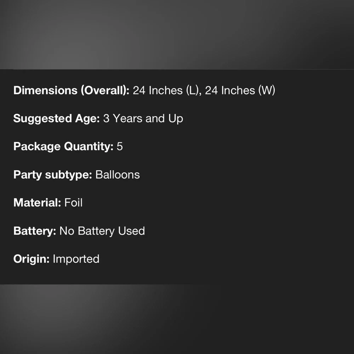
Task: Click the Party subtype label
Action: tap(53, 175)
